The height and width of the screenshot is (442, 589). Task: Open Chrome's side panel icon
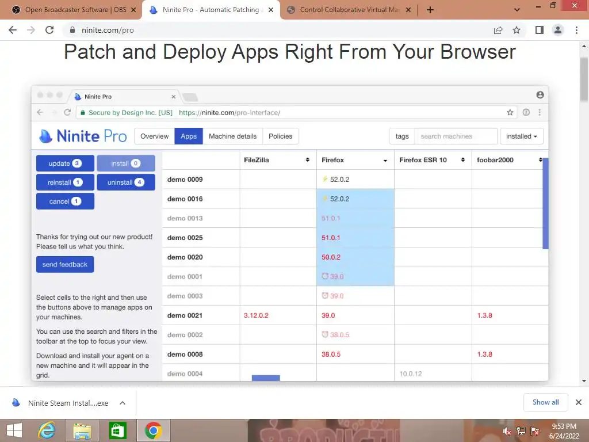pos(540,30)
